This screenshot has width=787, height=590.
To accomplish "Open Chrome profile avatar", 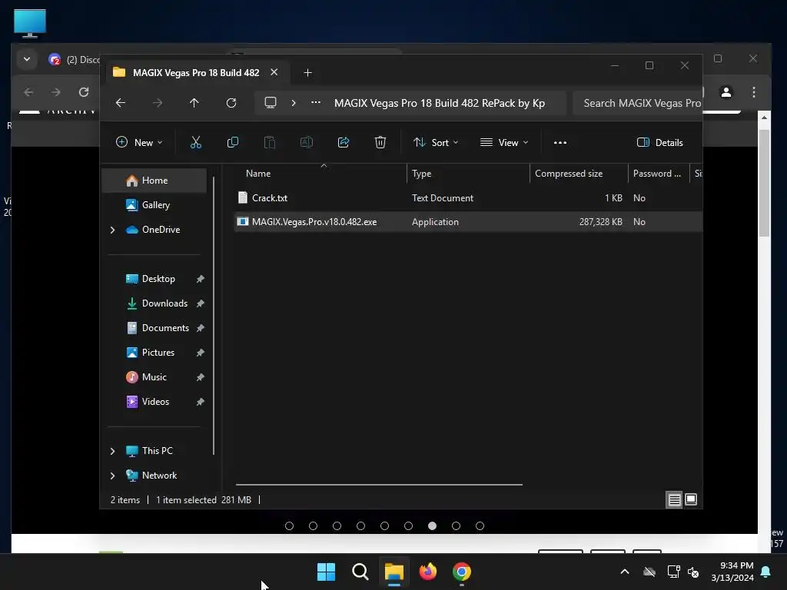I will pyautogui.click(x=726, y=92).
